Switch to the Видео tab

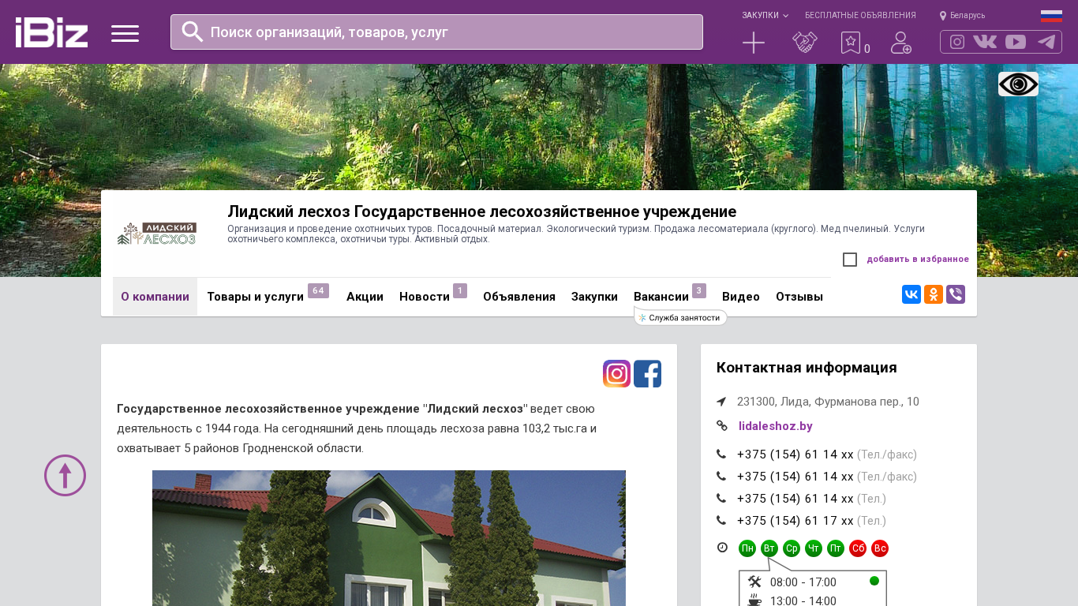[741, 297]
